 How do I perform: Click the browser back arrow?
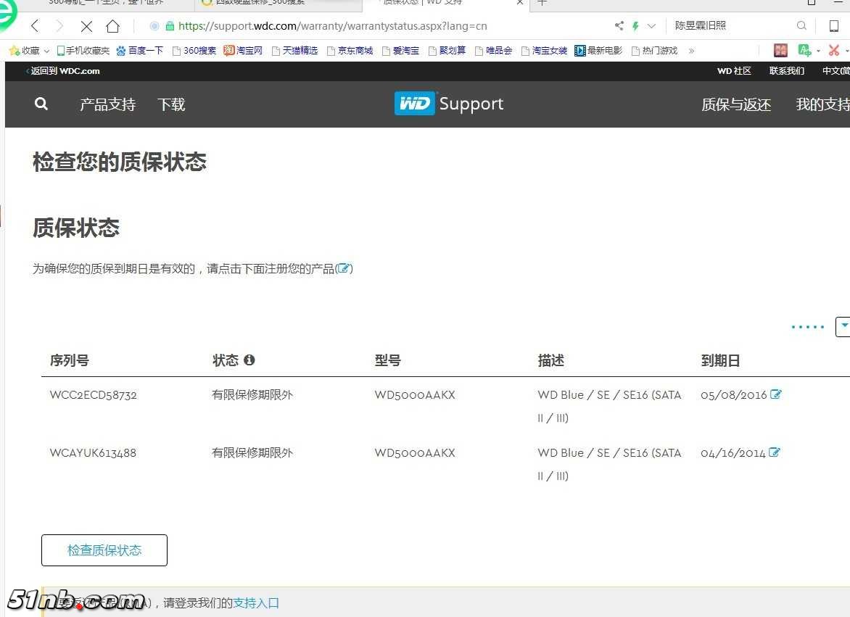[35, 26]
